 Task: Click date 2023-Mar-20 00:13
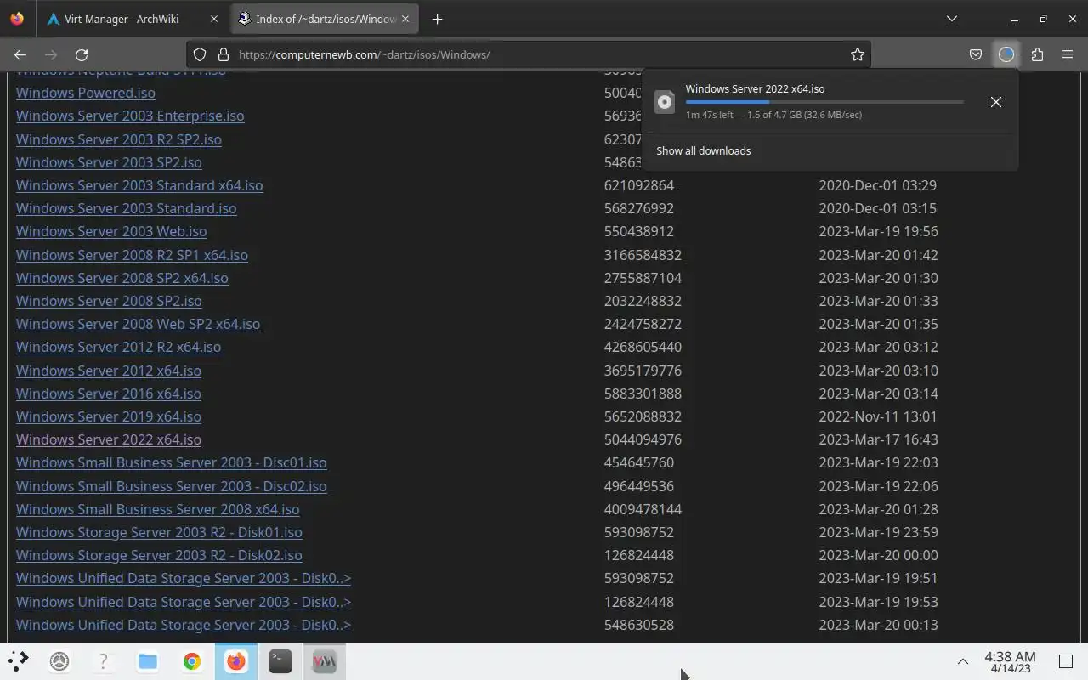878,625
